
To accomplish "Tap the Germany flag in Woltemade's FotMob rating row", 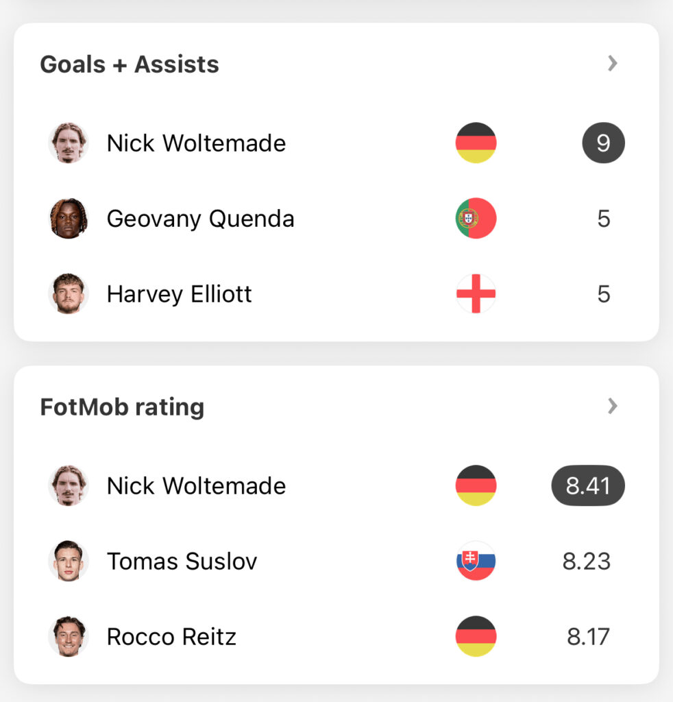I will point(476,486).
